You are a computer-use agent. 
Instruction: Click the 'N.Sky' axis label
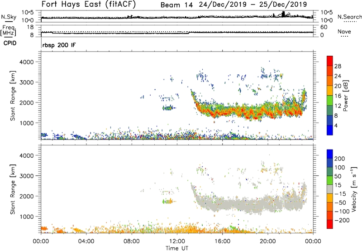9,17
